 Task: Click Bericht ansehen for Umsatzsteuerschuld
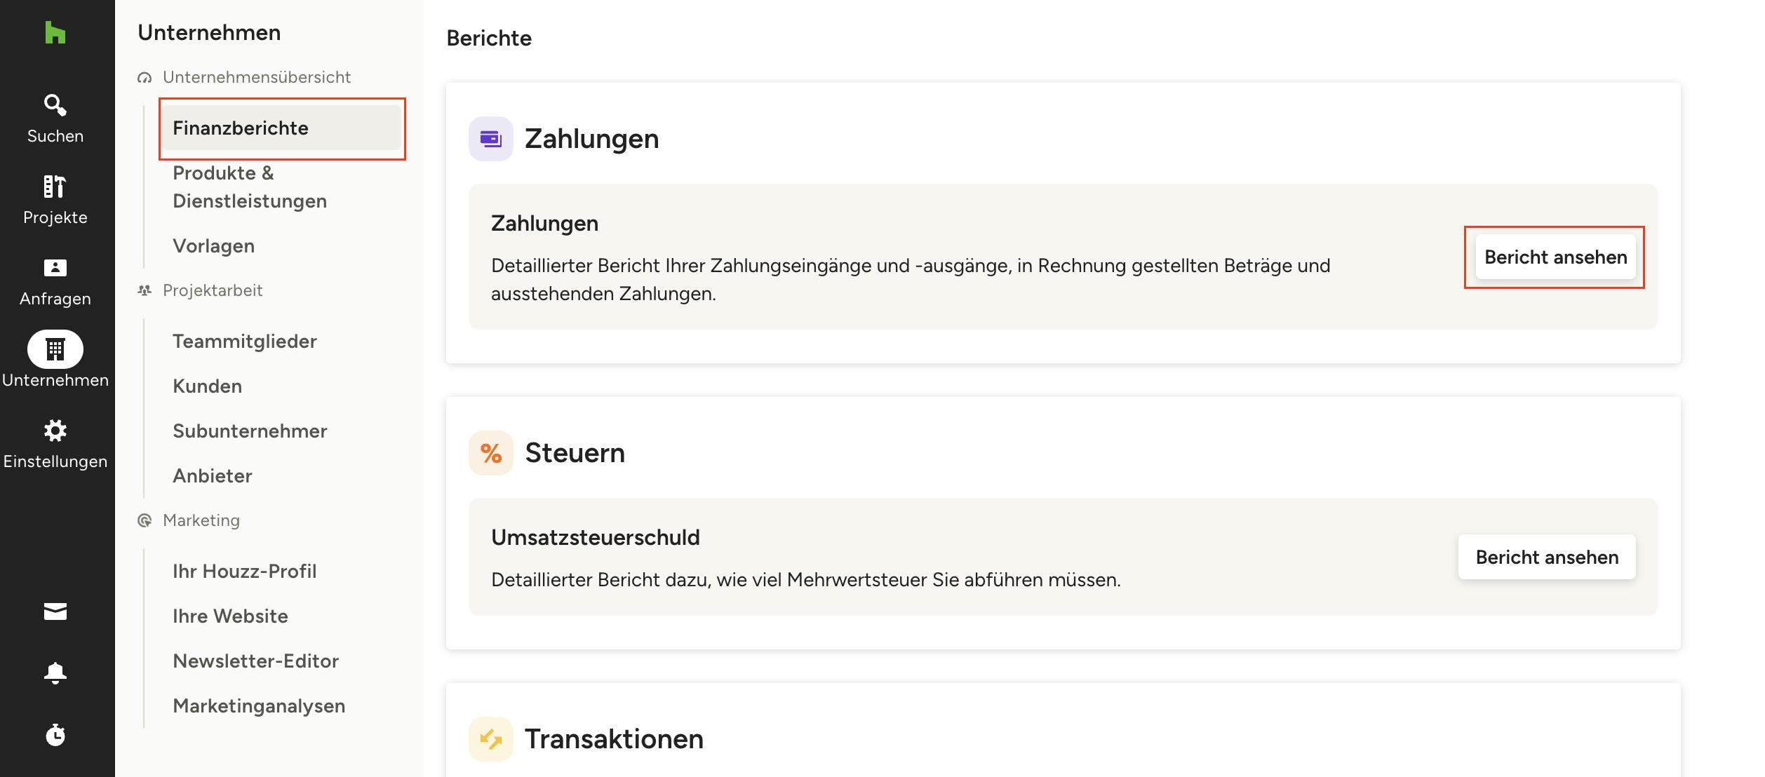click(x=1547, y=558)
